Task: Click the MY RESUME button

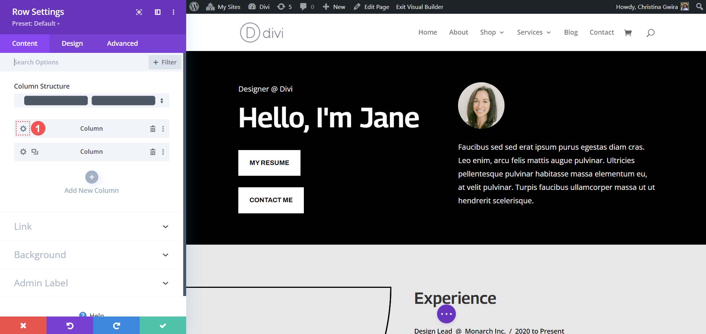Action: 269,163
